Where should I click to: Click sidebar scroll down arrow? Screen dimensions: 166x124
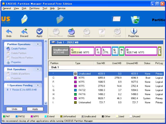pos(46,103)
